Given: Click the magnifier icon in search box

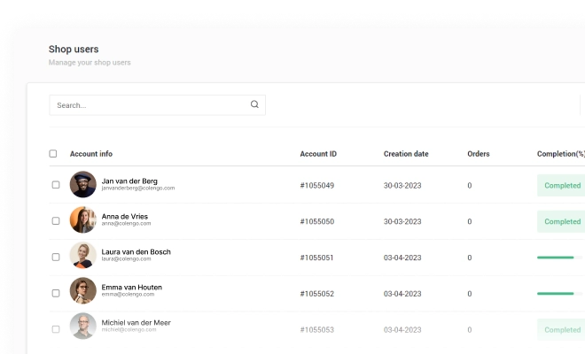Looking at the screenshot, I should coord(254,104).
